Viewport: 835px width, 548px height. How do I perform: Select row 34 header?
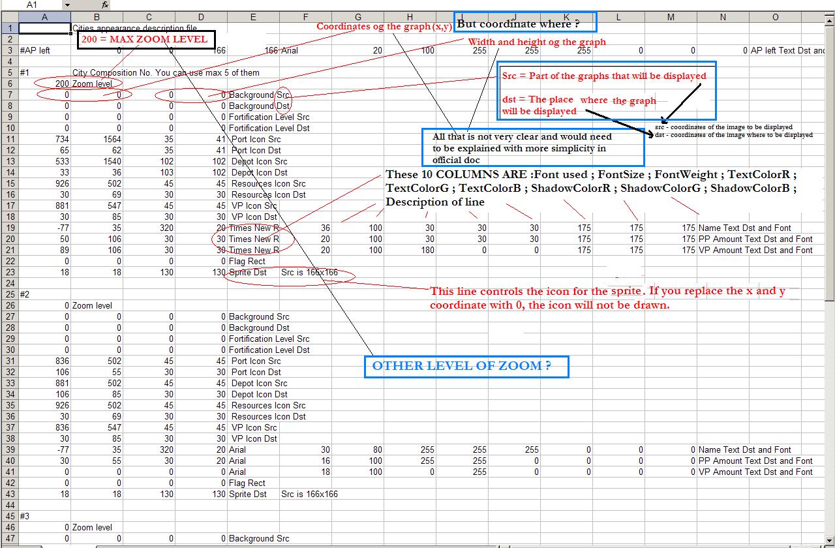click(9, 394)
